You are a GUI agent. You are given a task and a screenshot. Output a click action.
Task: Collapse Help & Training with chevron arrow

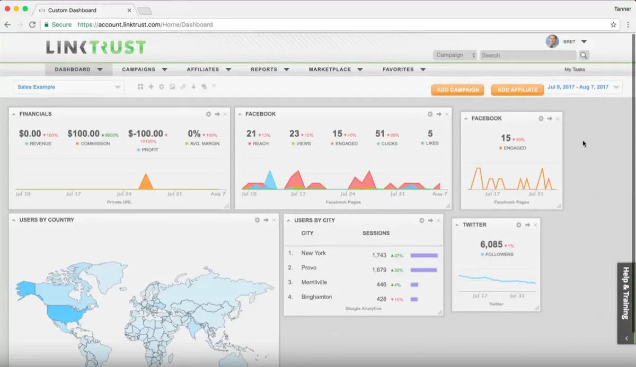pos(626,338)
